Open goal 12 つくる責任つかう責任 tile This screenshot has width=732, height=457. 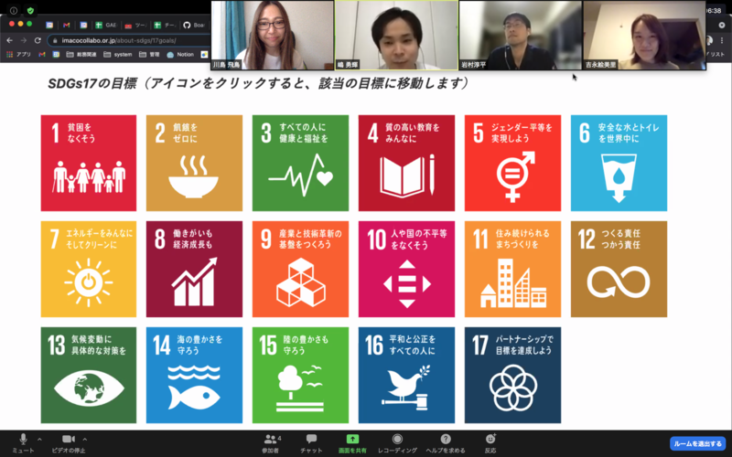(619, 269)
